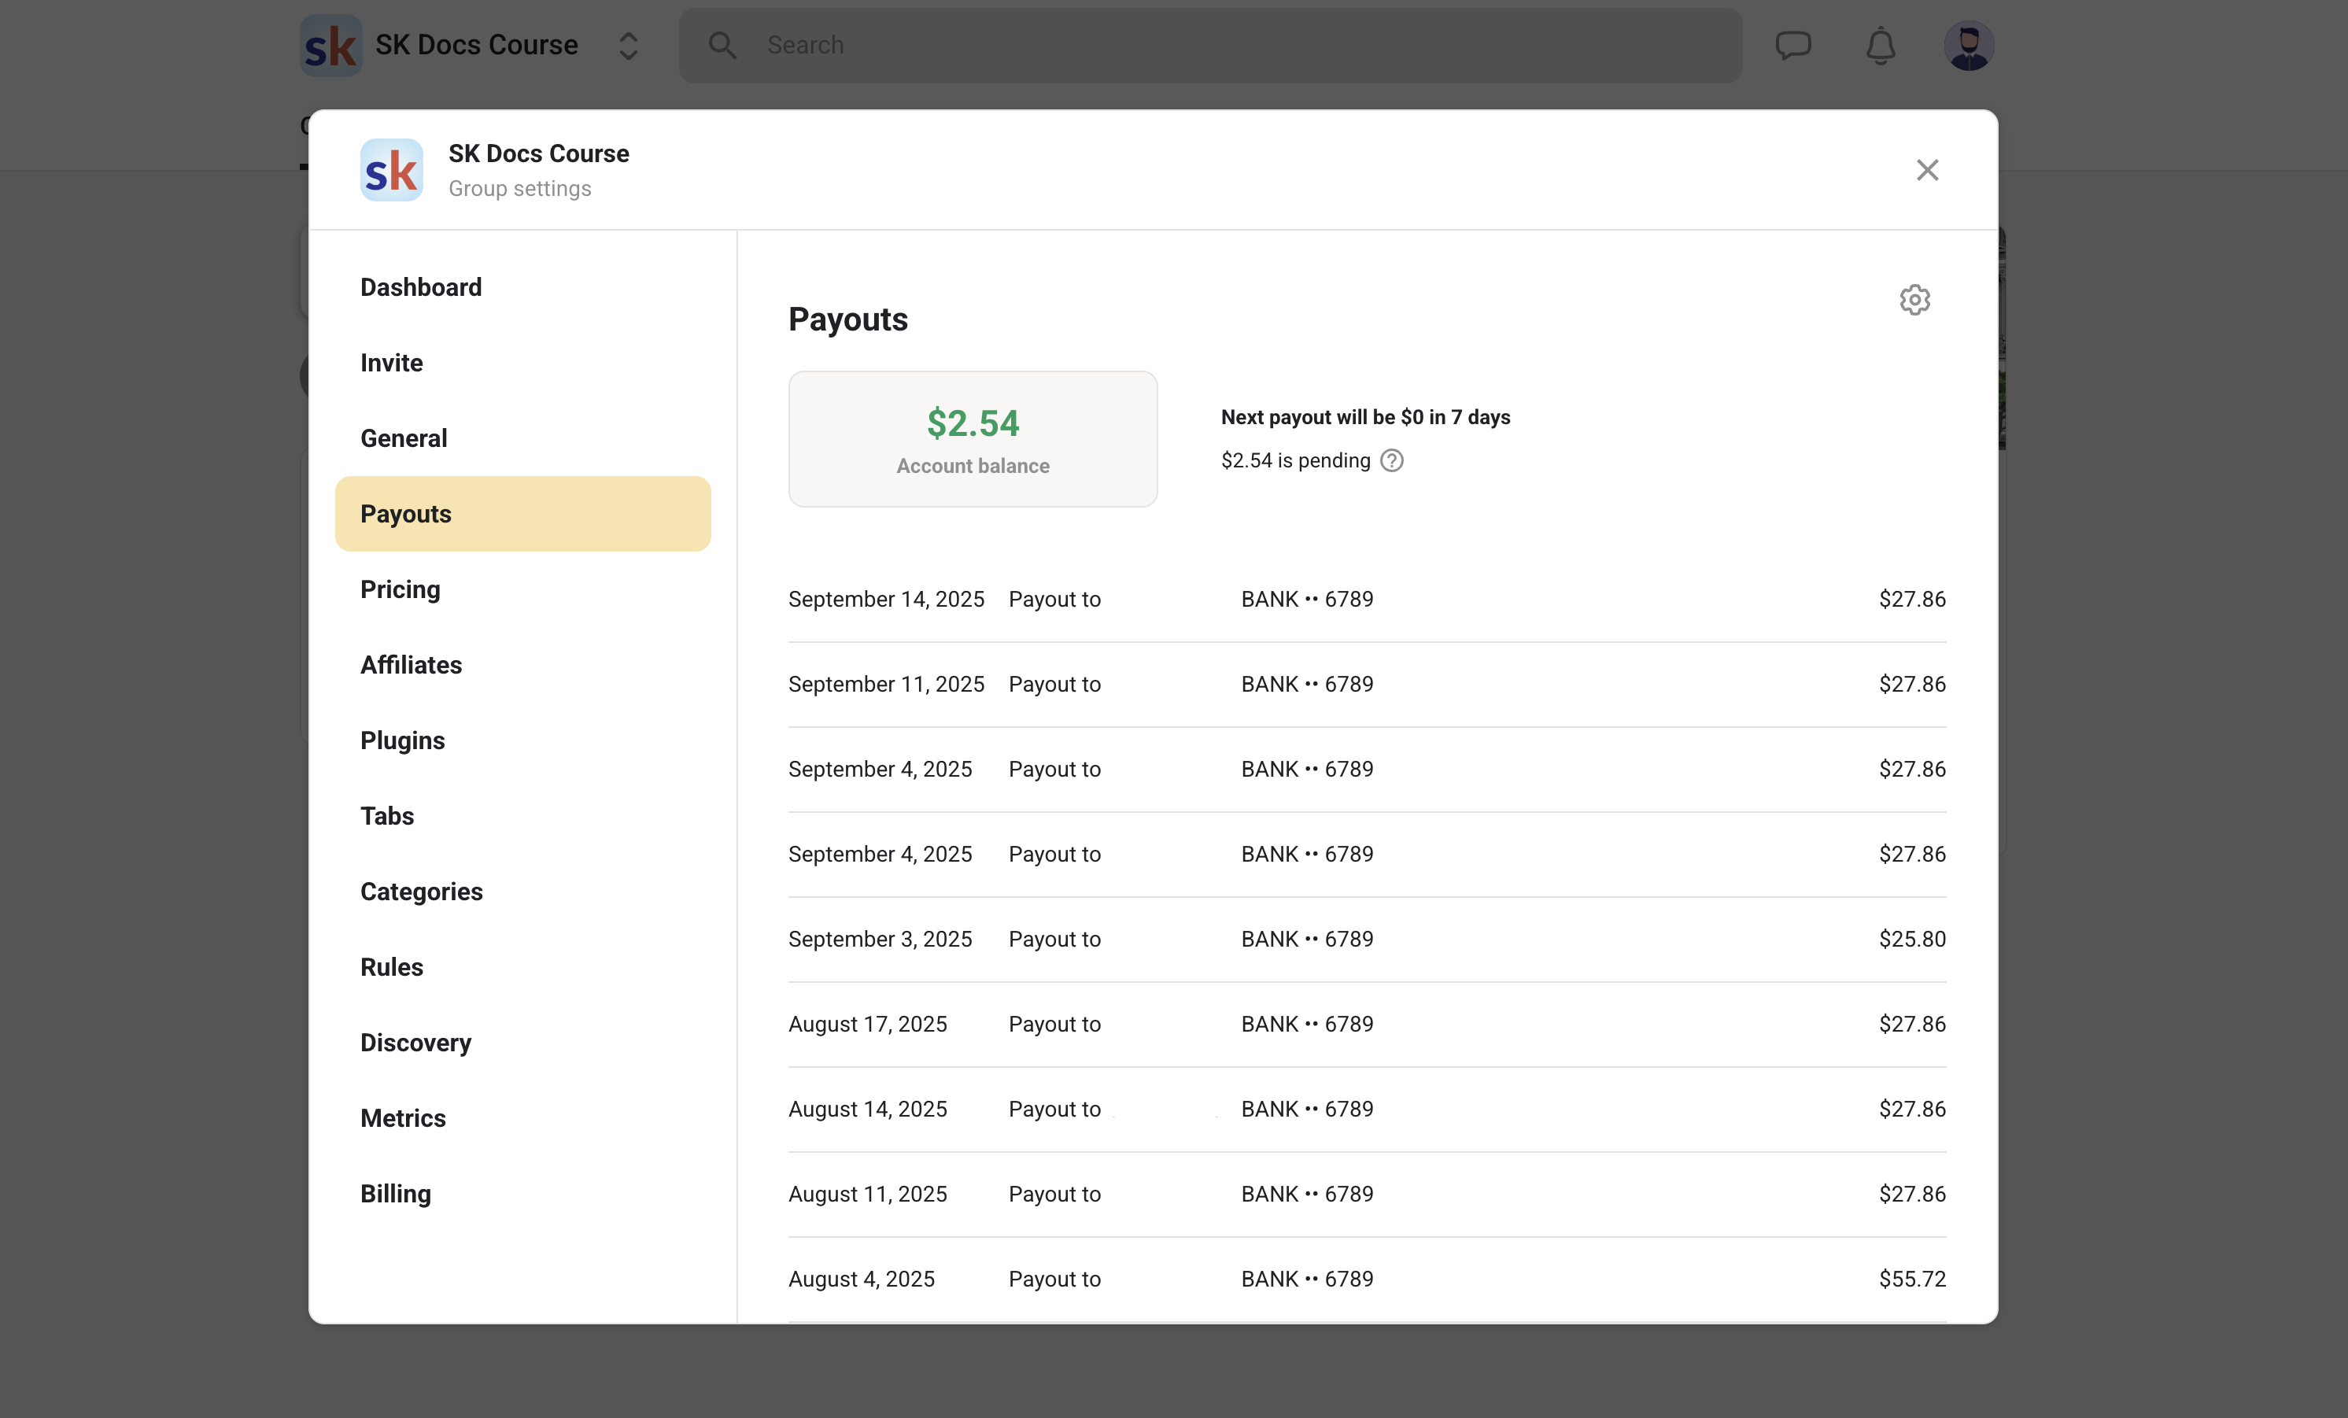This screenshot has width=2348, height=1418.
Task: Open the notifications bell
Action: click(x=1880, y=45)
